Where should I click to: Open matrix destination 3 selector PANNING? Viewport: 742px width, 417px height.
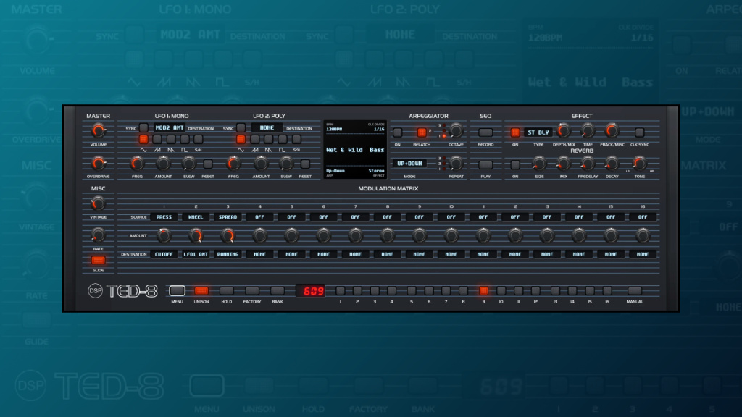pos(228,254)
